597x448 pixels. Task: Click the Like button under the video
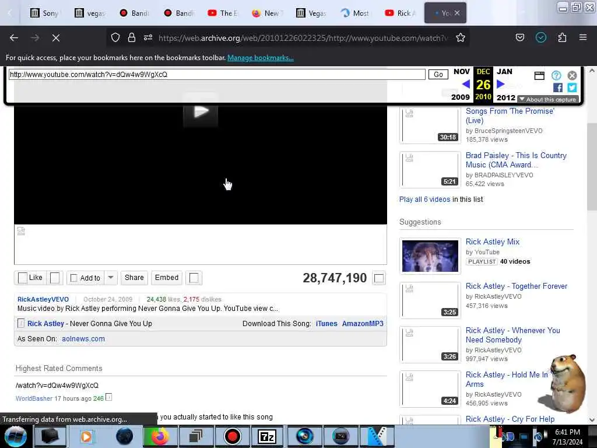coord(30,278)
